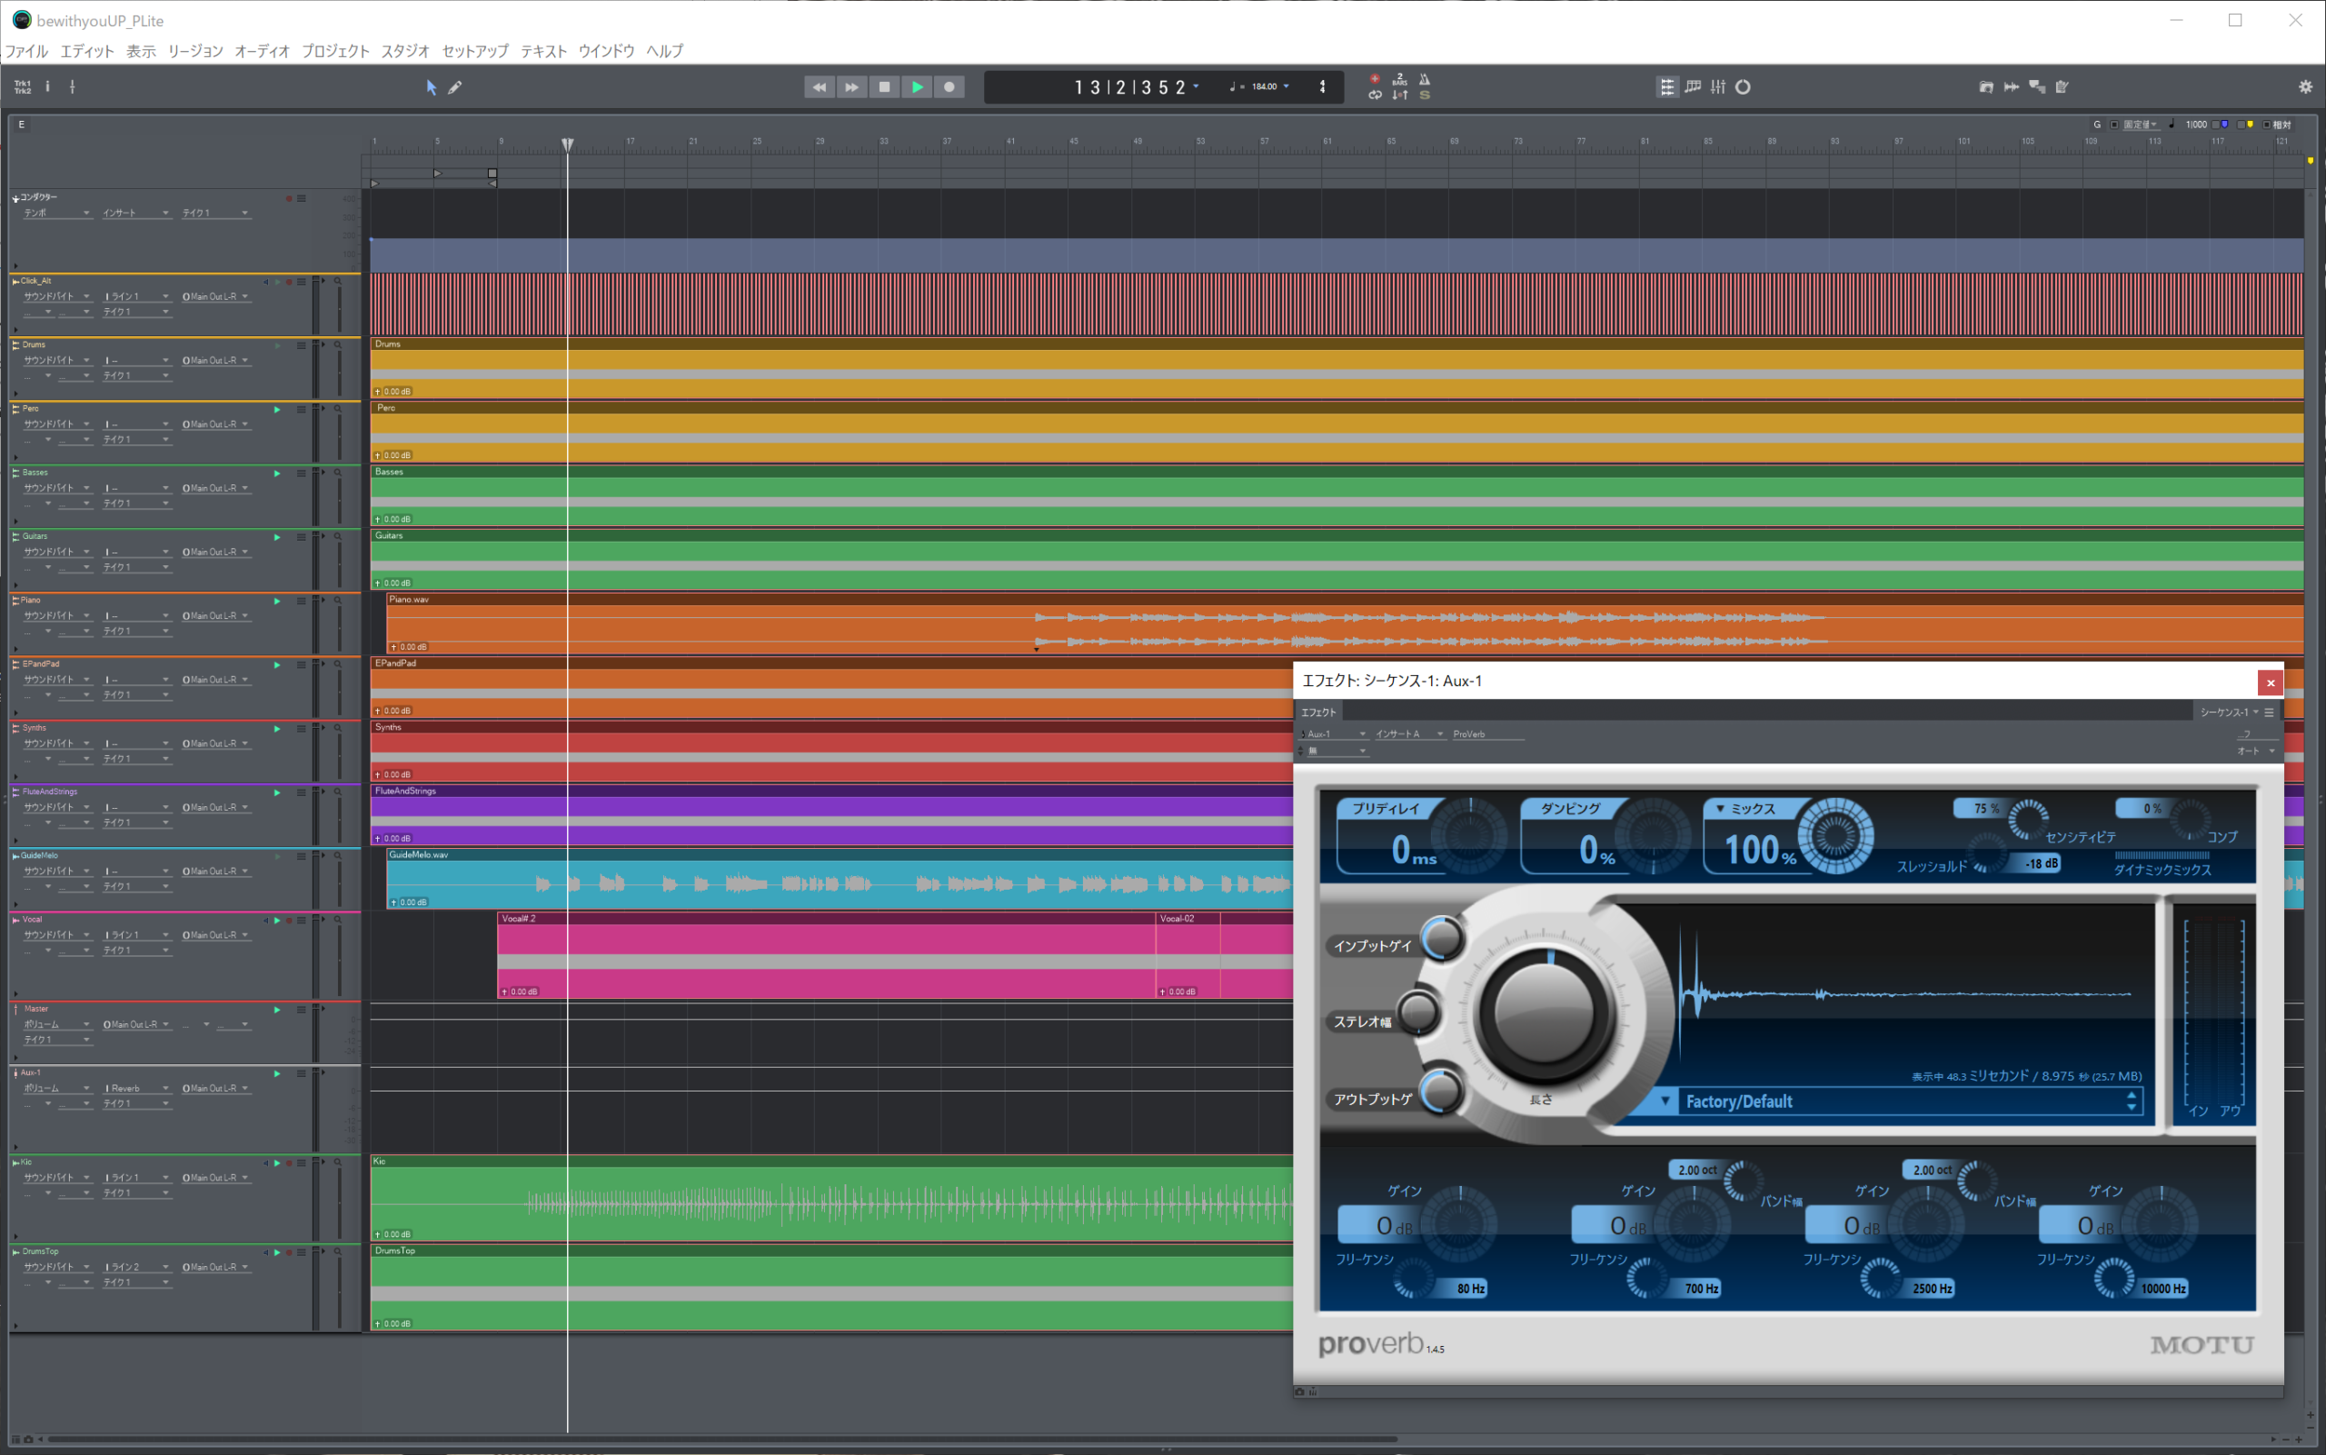Toggle the solo mode S icon
The height and width of the screenshot is (1455, 2326).
(x=1425, y=95)
